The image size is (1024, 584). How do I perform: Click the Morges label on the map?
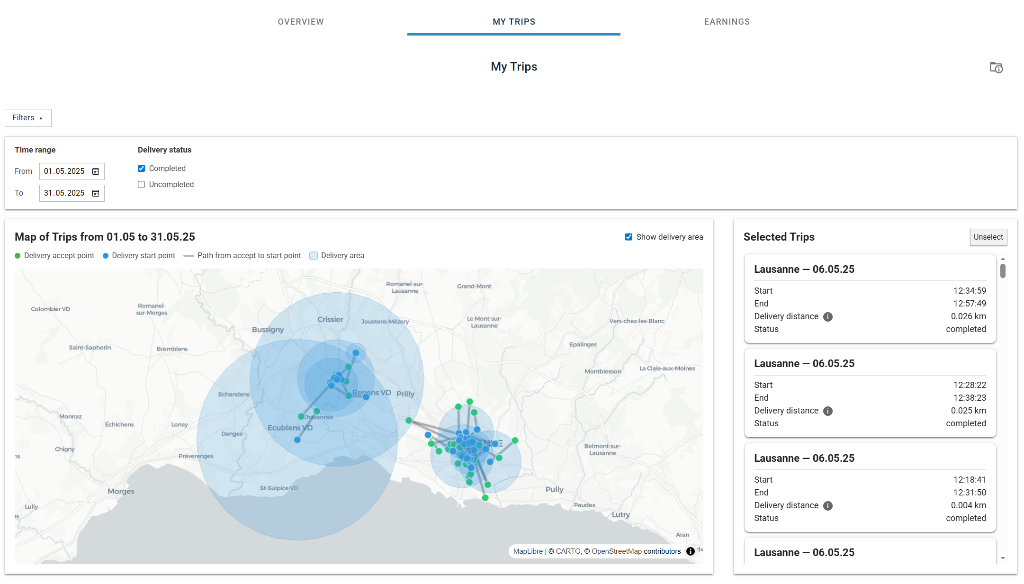click(x=121, y=492)
